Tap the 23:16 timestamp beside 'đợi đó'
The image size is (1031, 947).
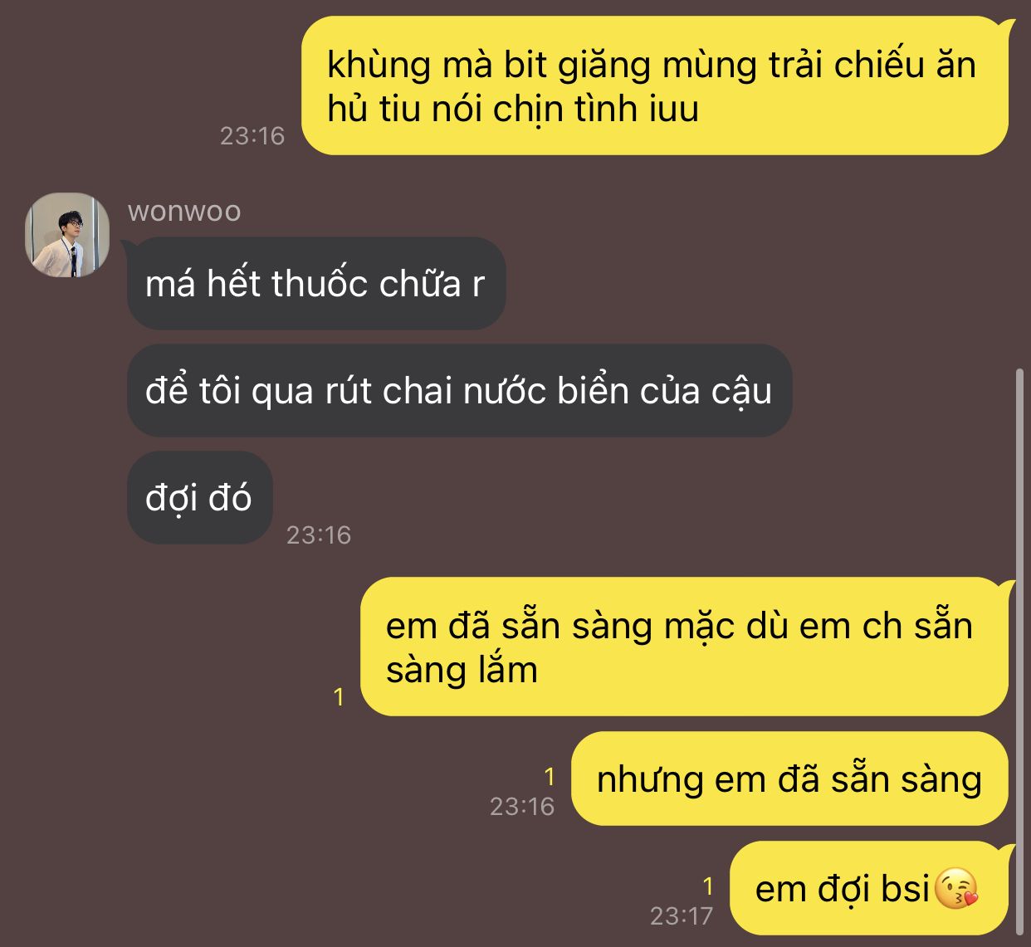(319, 535)
